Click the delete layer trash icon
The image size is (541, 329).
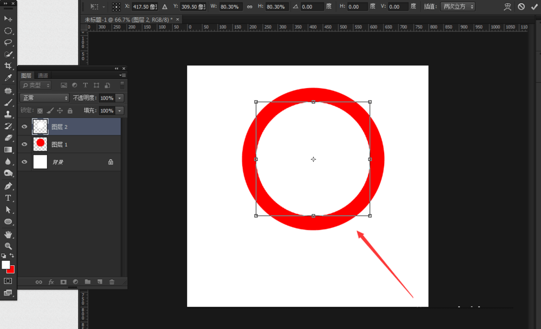[112, 282]
